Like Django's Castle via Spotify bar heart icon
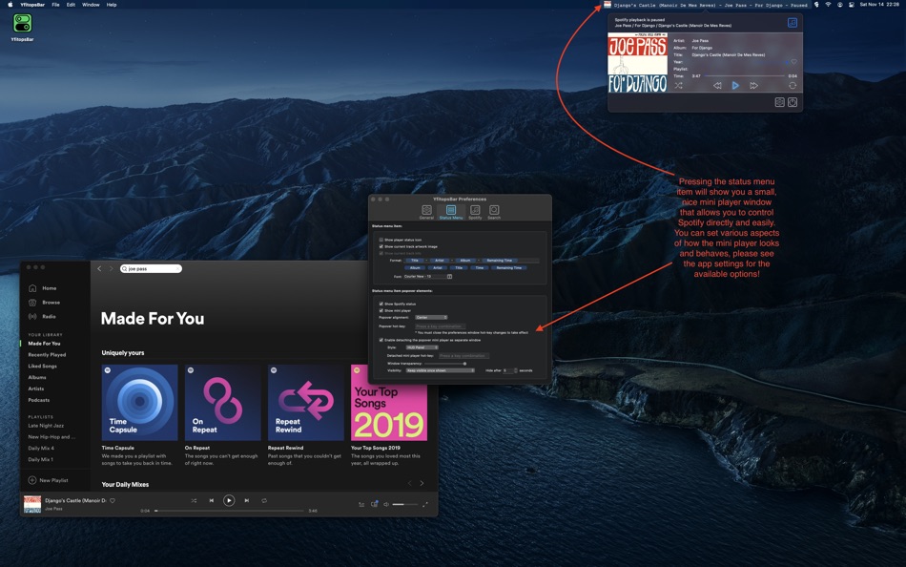This screenshot has width=906, height=567. 113,500
